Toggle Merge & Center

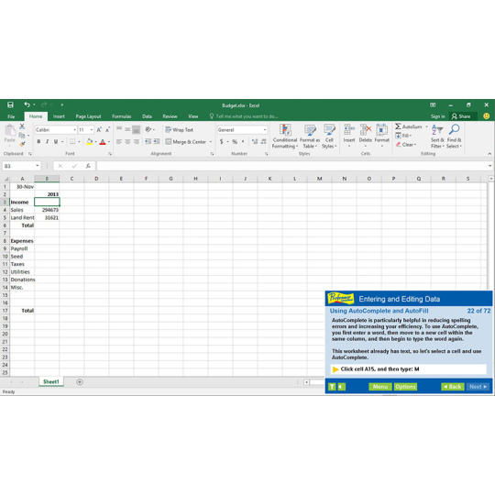tap(186, 142)
